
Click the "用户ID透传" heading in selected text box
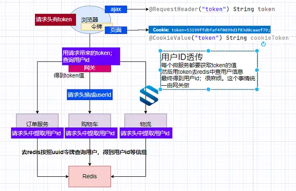[182, 57]
